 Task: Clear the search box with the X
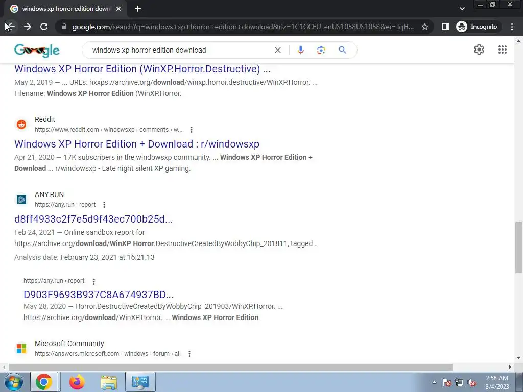[x=277, y=50]
